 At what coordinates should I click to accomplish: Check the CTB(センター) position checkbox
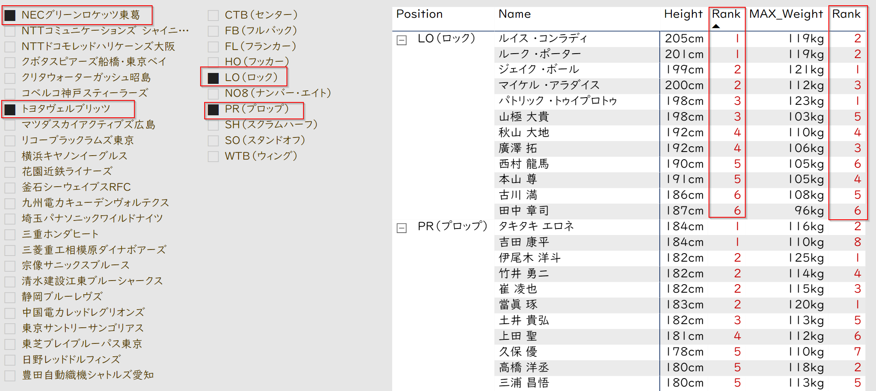point(213,15)
